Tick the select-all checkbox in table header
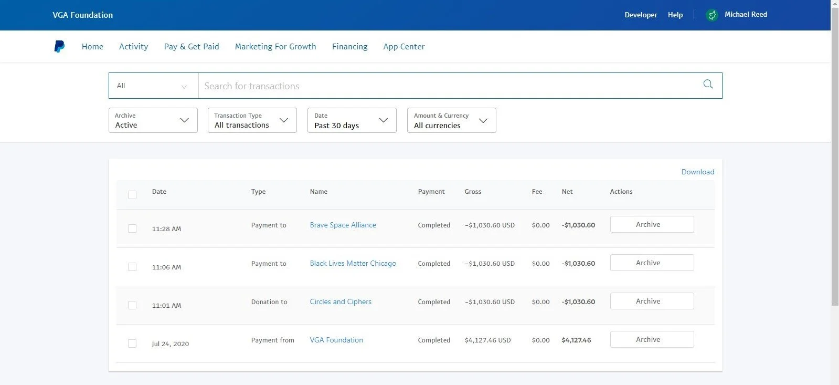The image size is (839, 385). 132,195
